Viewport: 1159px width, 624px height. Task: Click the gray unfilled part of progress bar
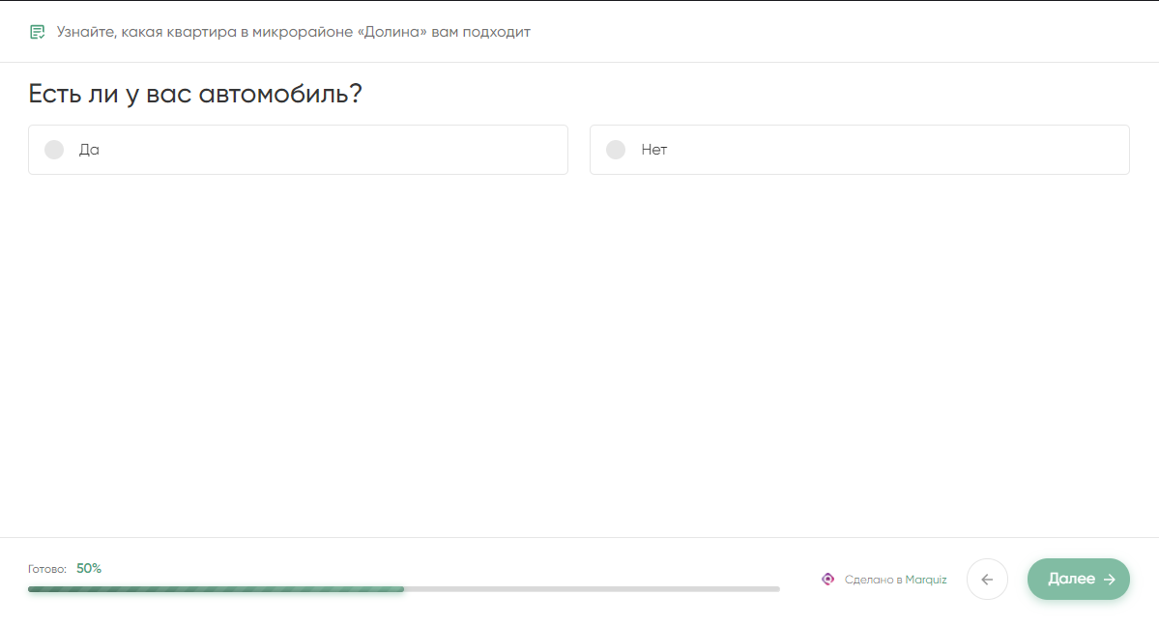592,589
